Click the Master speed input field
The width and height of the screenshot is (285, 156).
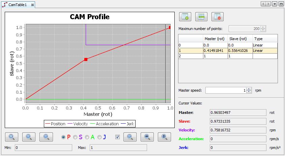point(226,90)
